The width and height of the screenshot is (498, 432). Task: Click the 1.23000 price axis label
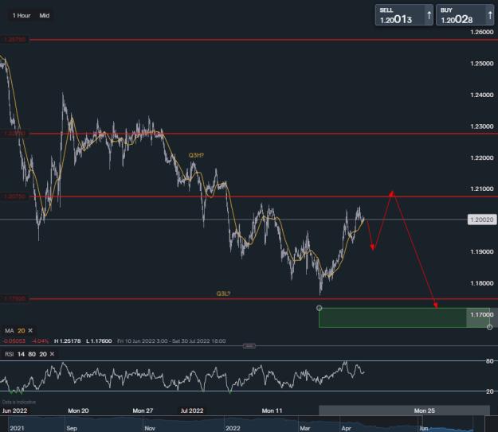(x=482, y=126)
